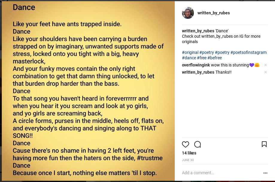Viewport: 275px width, 182px height.
Task: Delete the overflowingink comment with its X
Action: point(265,65)
